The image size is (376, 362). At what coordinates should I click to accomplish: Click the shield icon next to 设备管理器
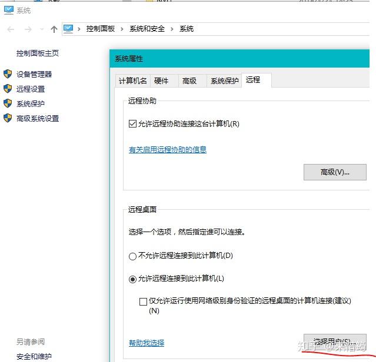point(8,74)
